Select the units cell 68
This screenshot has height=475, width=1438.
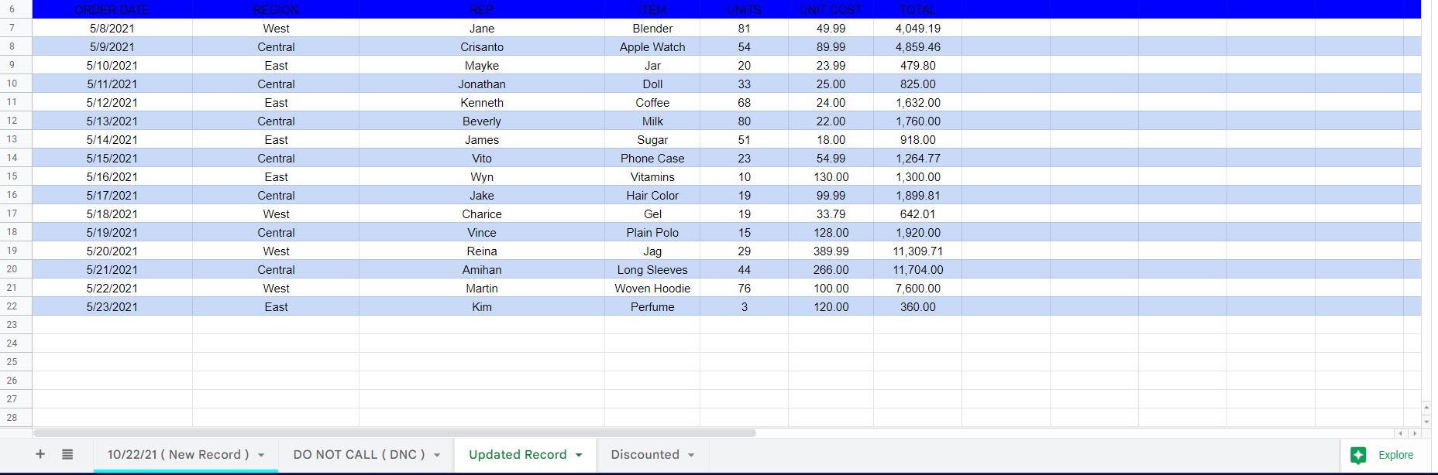tap(744, 102)
